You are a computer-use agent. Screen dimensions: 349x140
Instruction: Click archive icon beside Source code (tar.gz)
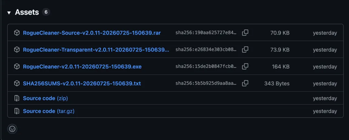(x=17, y=111)
